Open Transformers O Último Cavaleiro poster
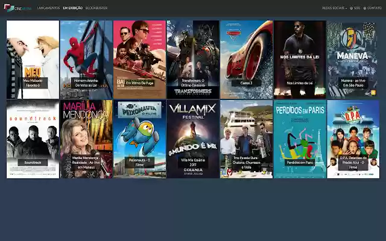Image resolution: width=386 pixels, height=241 pixels. tap(193, 60)
